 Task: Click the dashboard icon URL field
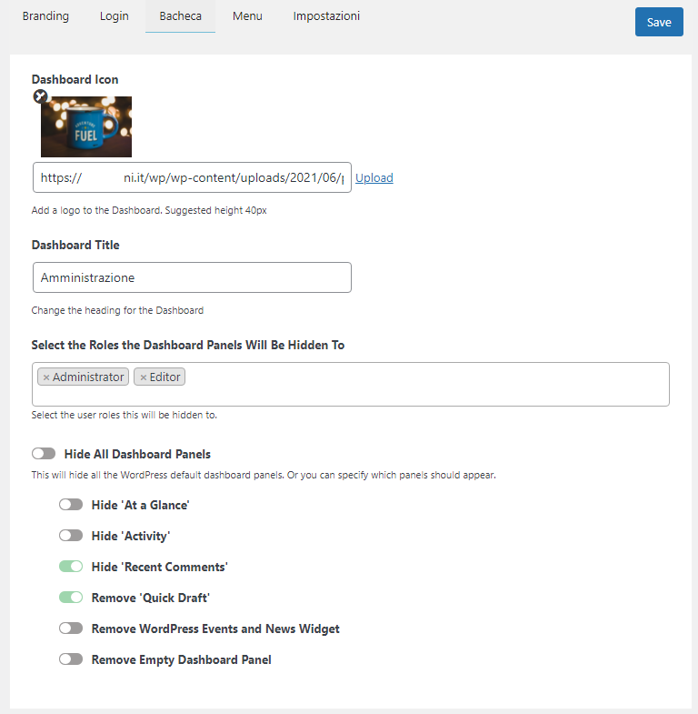(x=192, y=178)
